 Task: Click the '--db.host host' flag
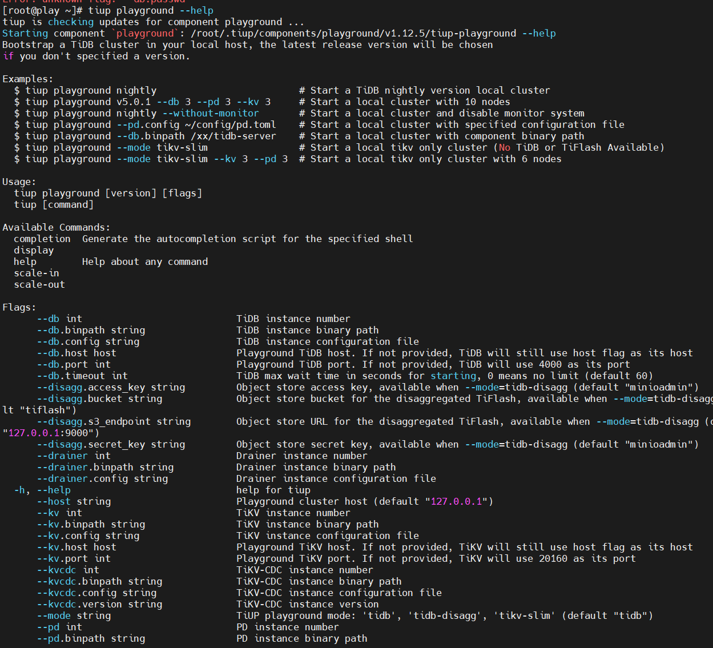tap(76, 353)
